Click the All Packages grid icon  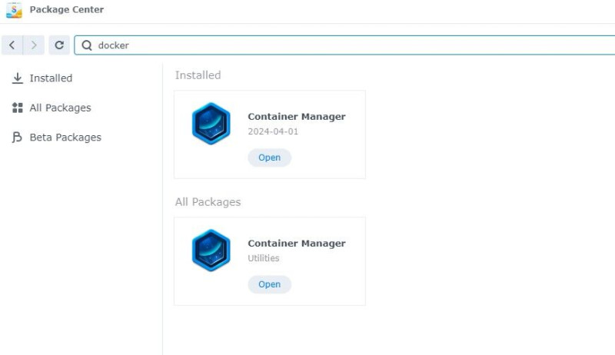[17, 108]
